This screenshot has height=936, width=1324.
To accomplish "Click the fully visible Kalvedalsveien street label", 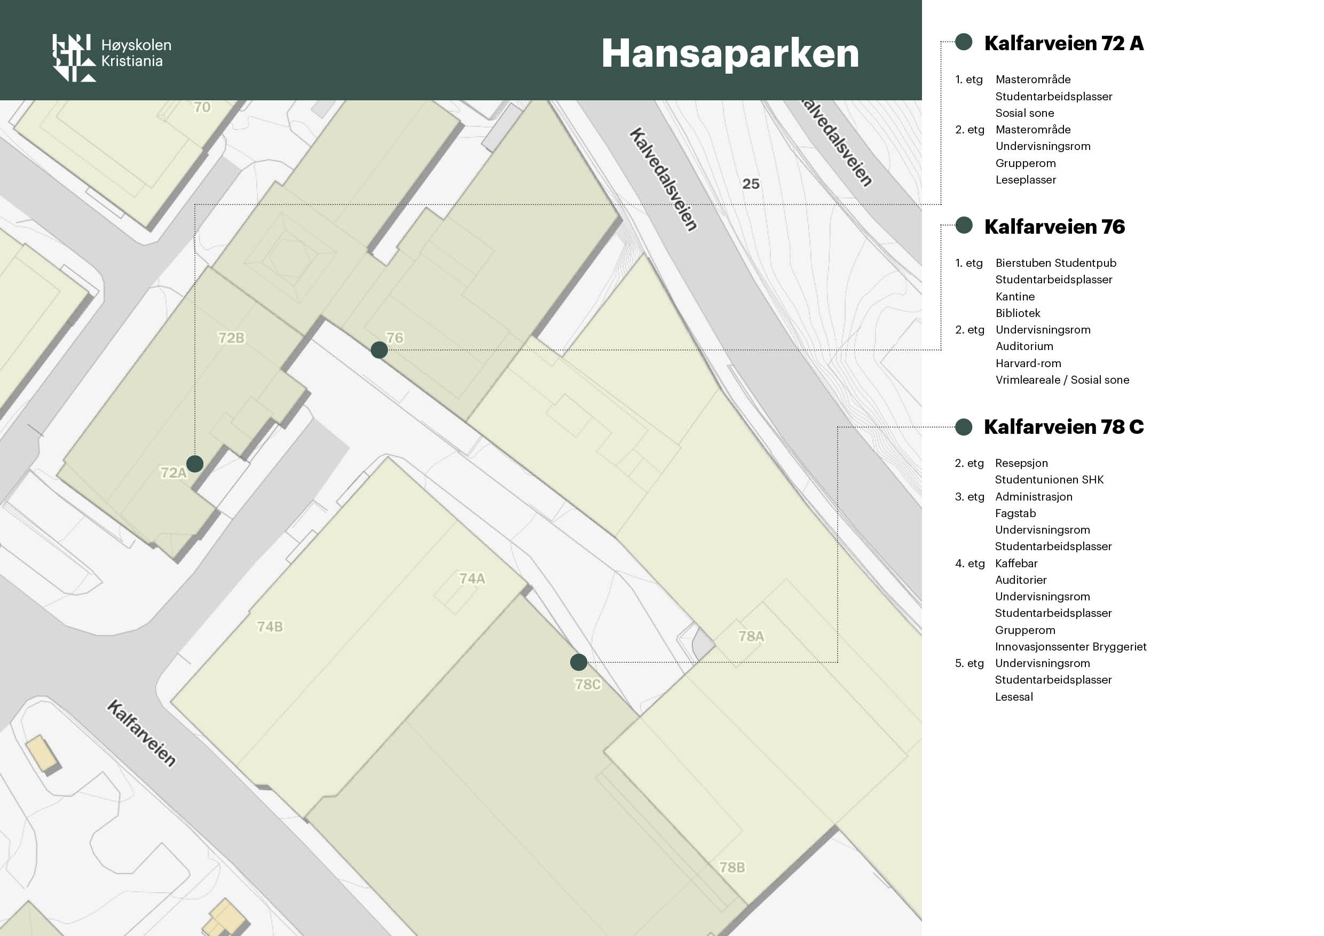I will coord(663,179).
